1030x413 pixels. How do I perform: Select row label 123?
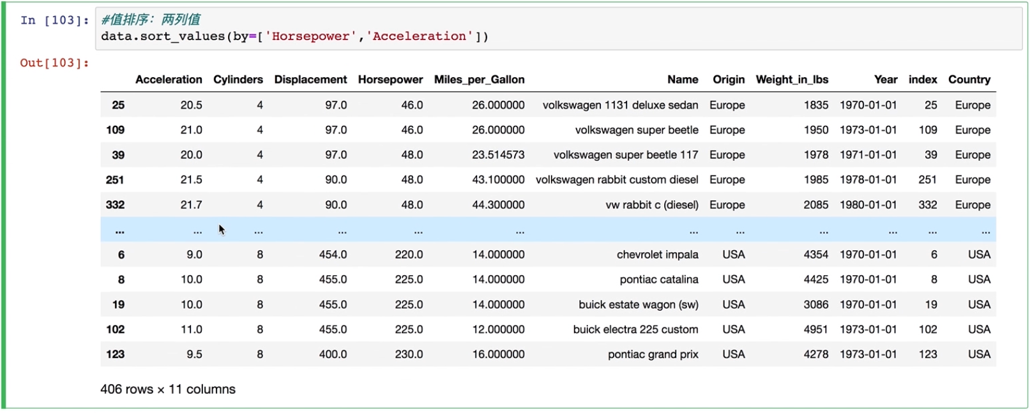(x=115, y=354)
